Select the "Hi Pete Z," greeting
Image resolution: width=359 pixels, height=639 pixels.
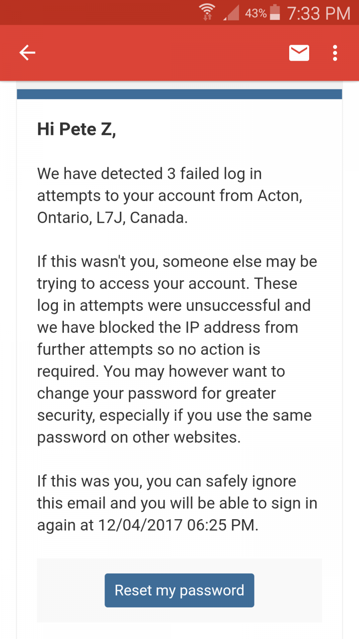point(77,129)
